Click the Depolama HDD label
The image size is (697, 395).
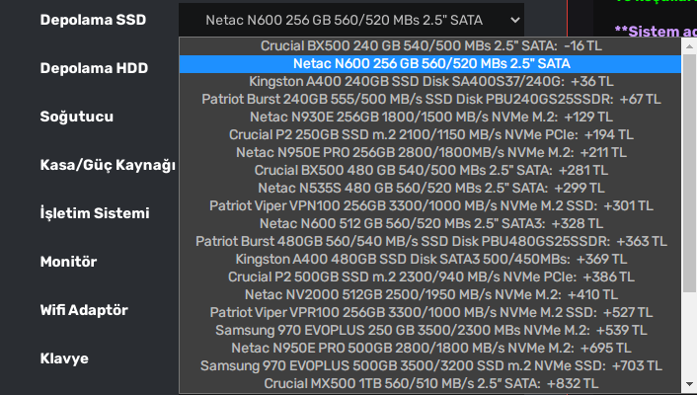94,68
